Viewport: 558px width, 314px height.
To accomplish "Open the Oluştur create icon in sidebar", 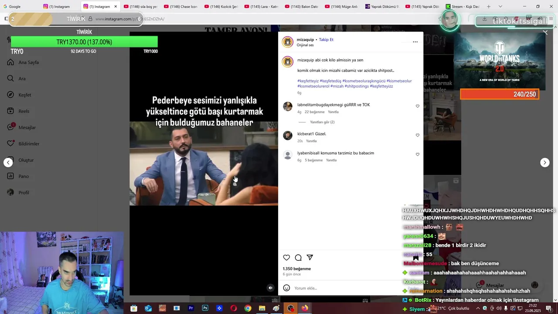I will point(10,160).
